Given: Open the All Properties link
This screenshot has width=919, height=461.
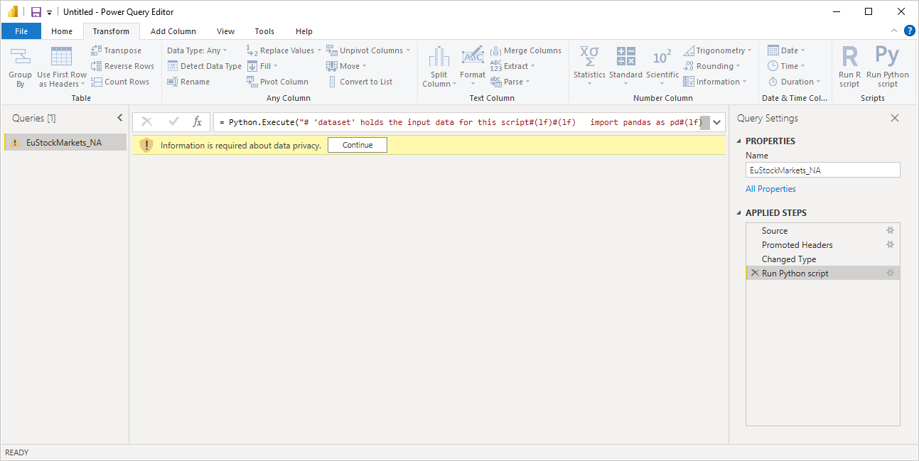Looking at the screenshot, I should coord(770,188).
